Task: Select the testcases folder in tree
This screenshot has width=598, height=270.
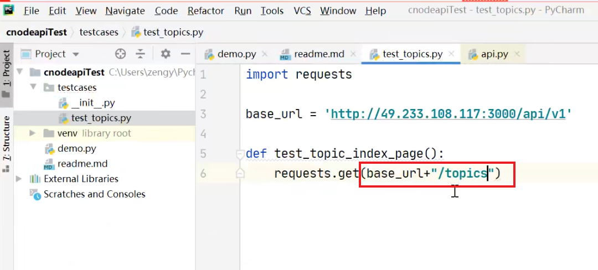Action: point(77,87)
